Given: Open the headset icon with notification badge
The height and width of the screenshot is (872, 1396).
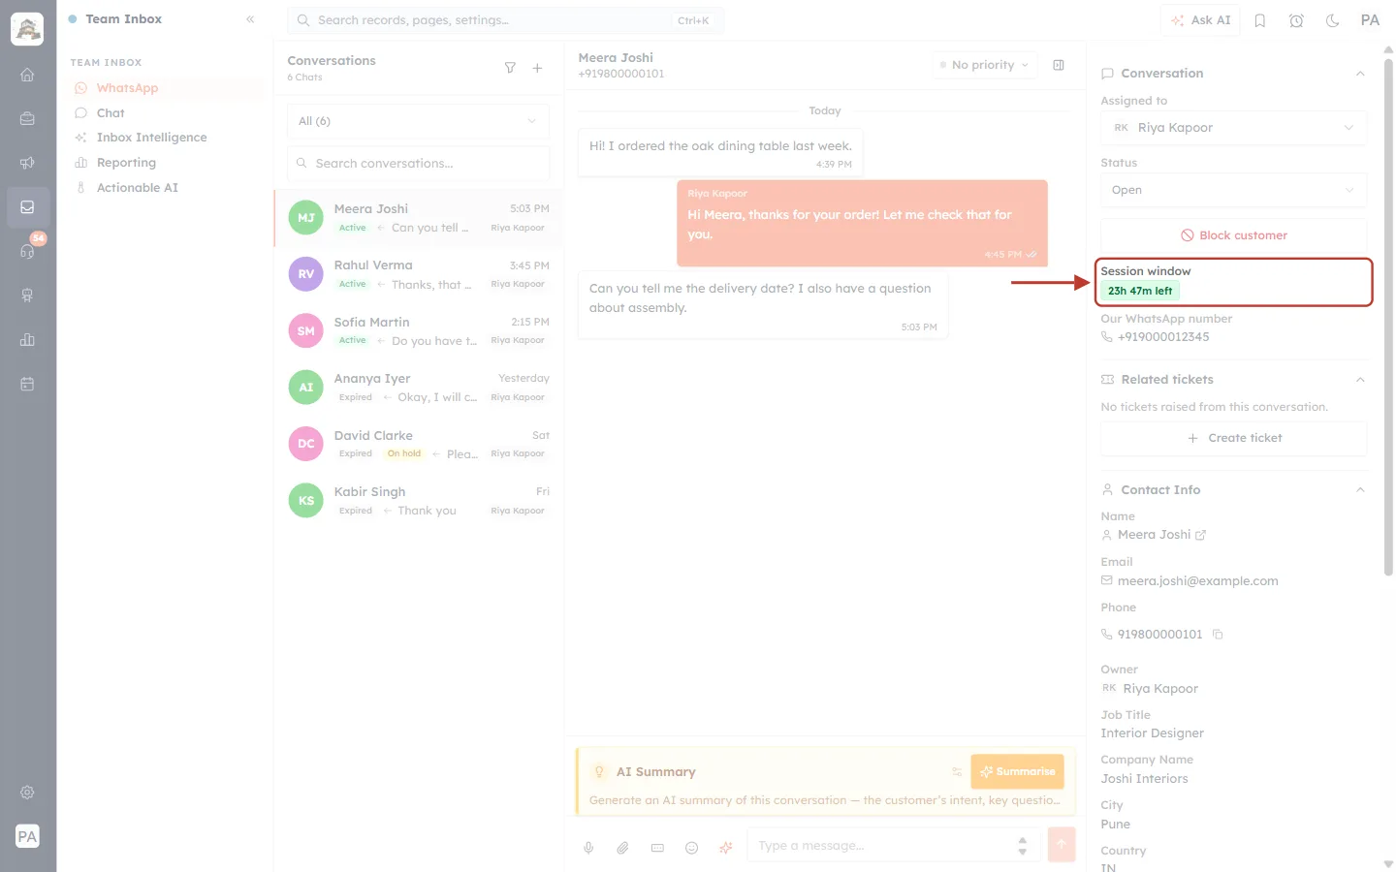Looking at the screenshot, I should (x=27, y=251).
